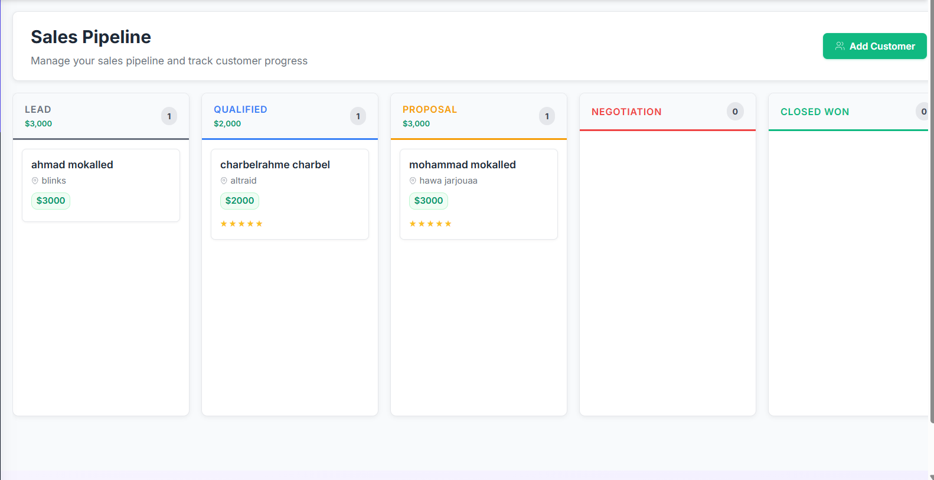Click the count badge in Negotiation column

(735, 112)
